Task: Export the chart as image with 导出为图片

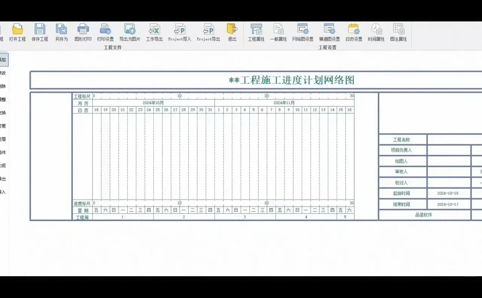Action: point(130,32)
